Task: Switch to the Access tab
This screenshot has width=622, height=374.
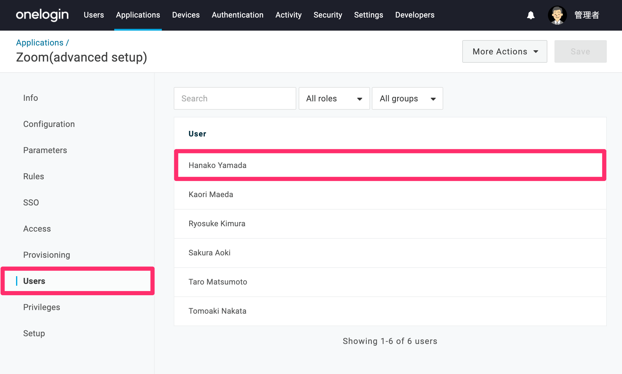Action: (37, 229)
